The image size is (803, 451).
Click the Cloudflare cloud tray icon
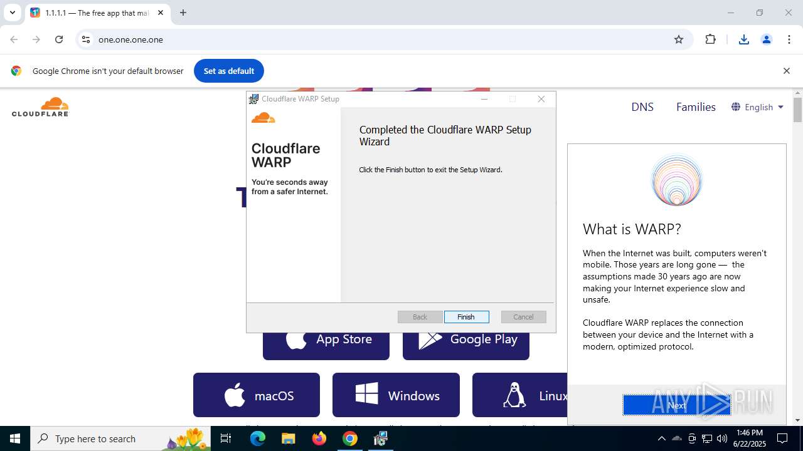[x=677, y=438]
